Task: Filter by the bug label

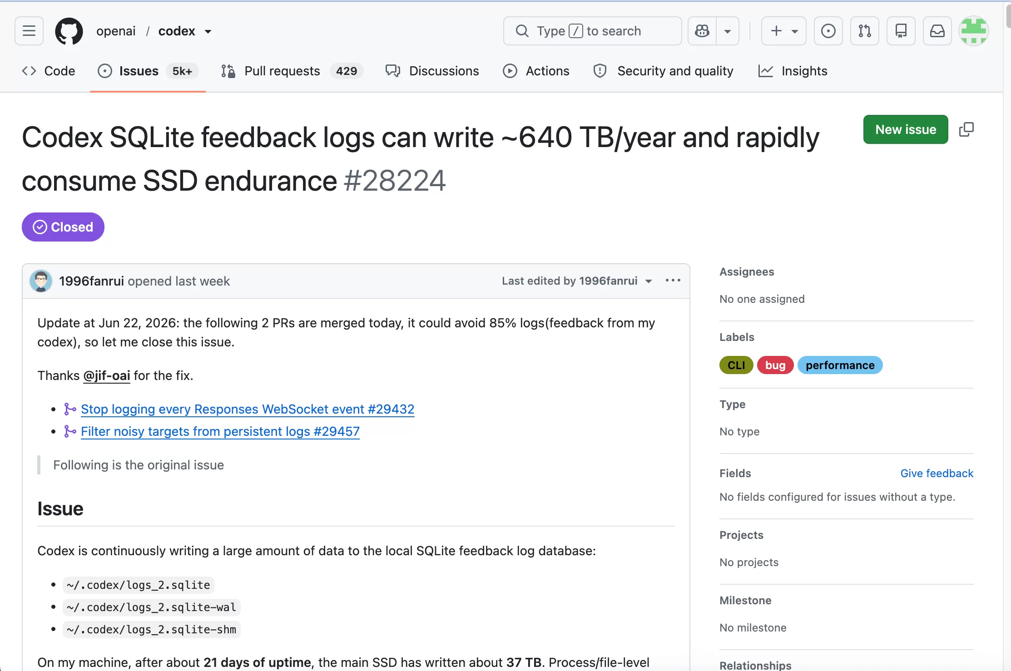Action: pyautogui.click(x=775, y=365)
